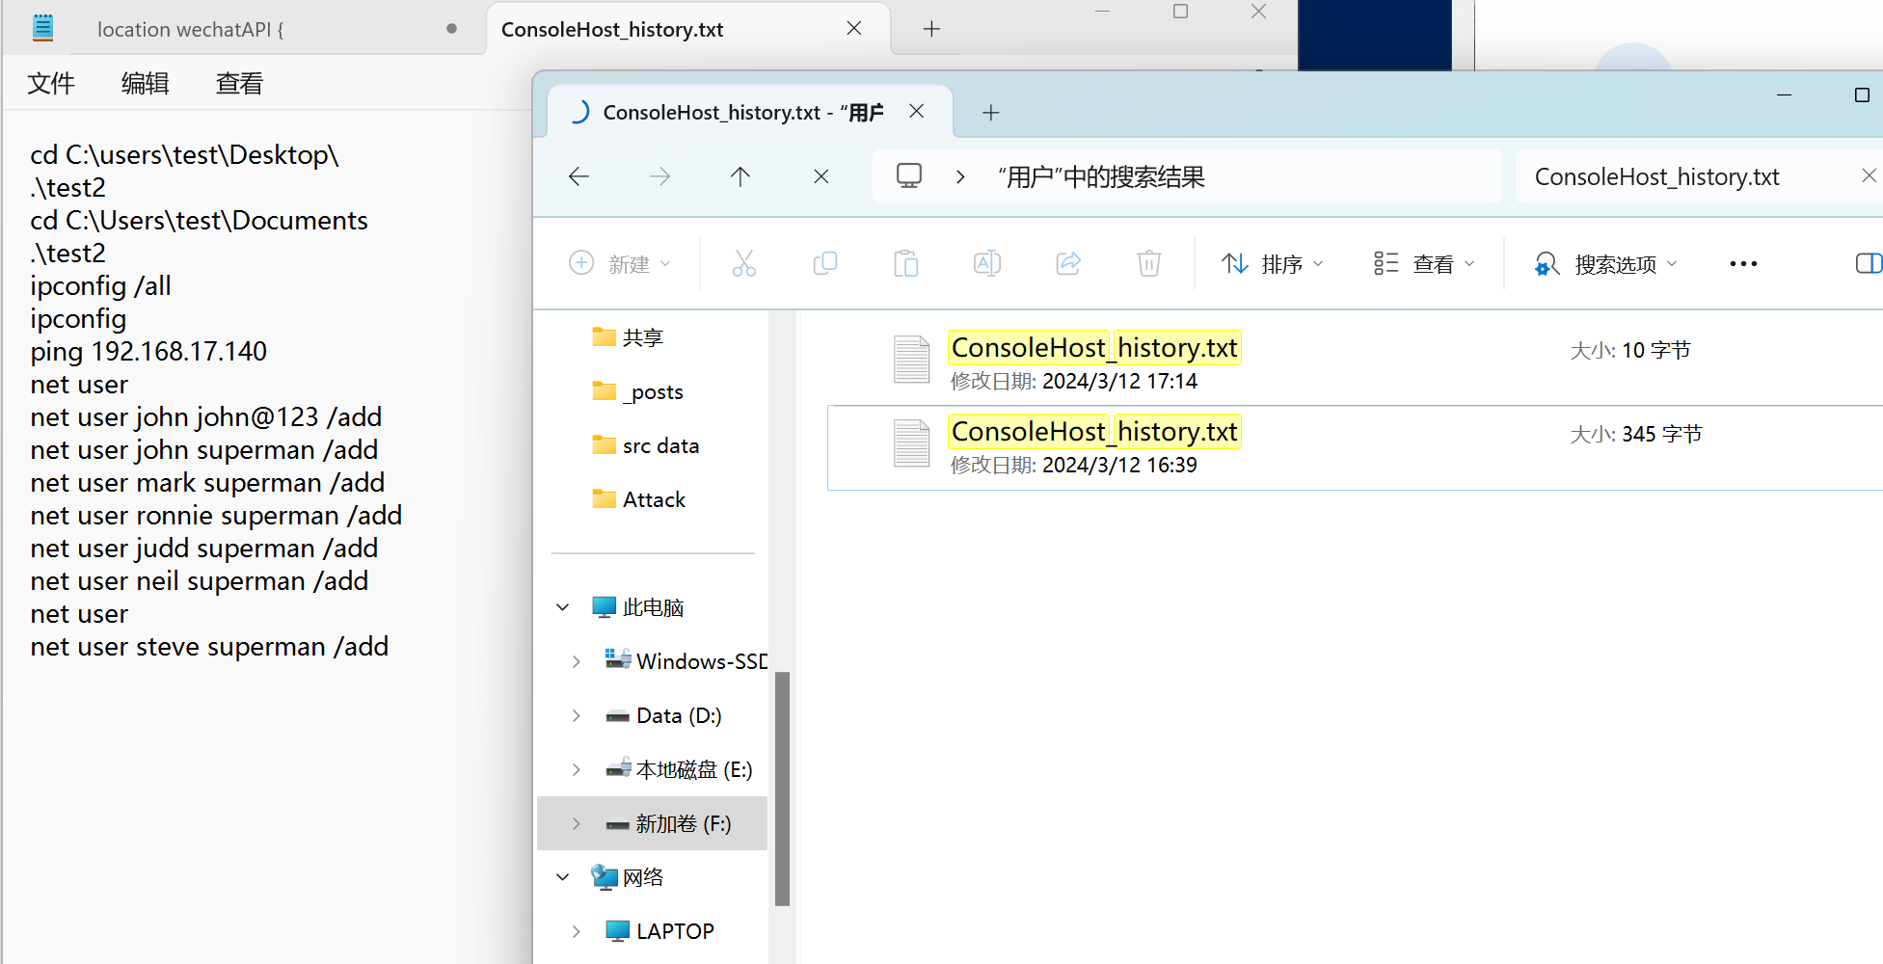Collapse the 此电脑 tree node
This screenshot has width=1883, height=964.
(x=563, y=606)
